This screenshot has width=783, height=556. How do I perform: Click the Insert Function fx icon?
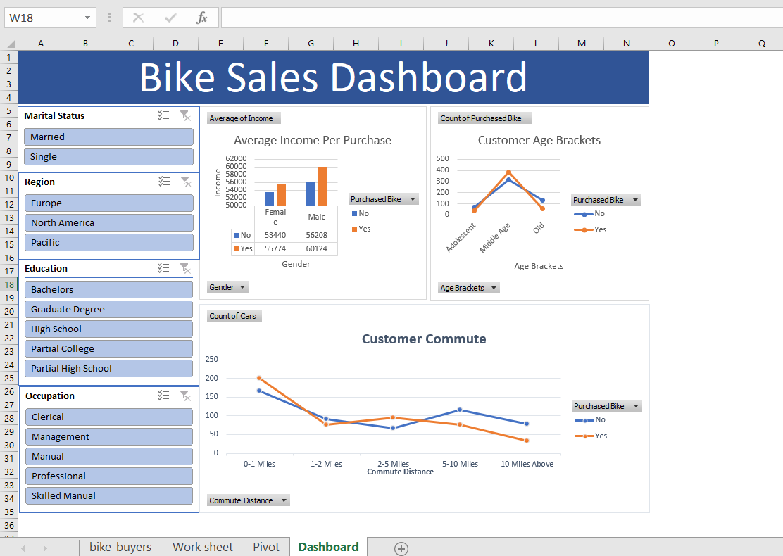pos(201,18)
